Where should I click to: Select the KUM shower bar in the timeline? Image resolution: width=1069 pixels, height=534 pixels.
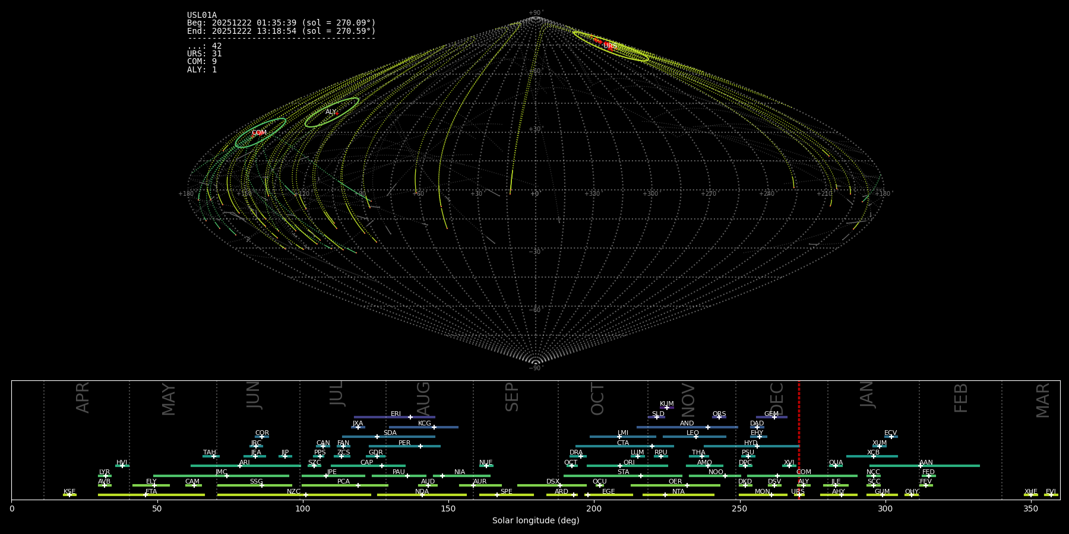[667, 408]
